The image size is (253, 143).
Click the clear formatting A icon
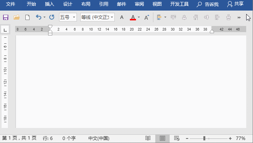[x=122, y=17]
